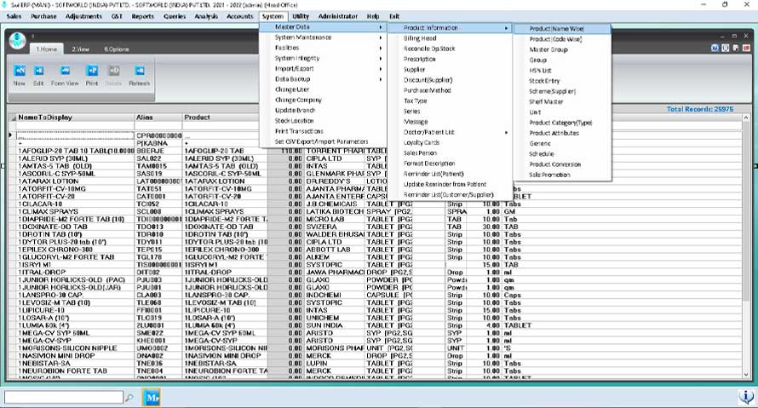
Task: Choose HSN List from the submenu
Action: pos(540,70)
